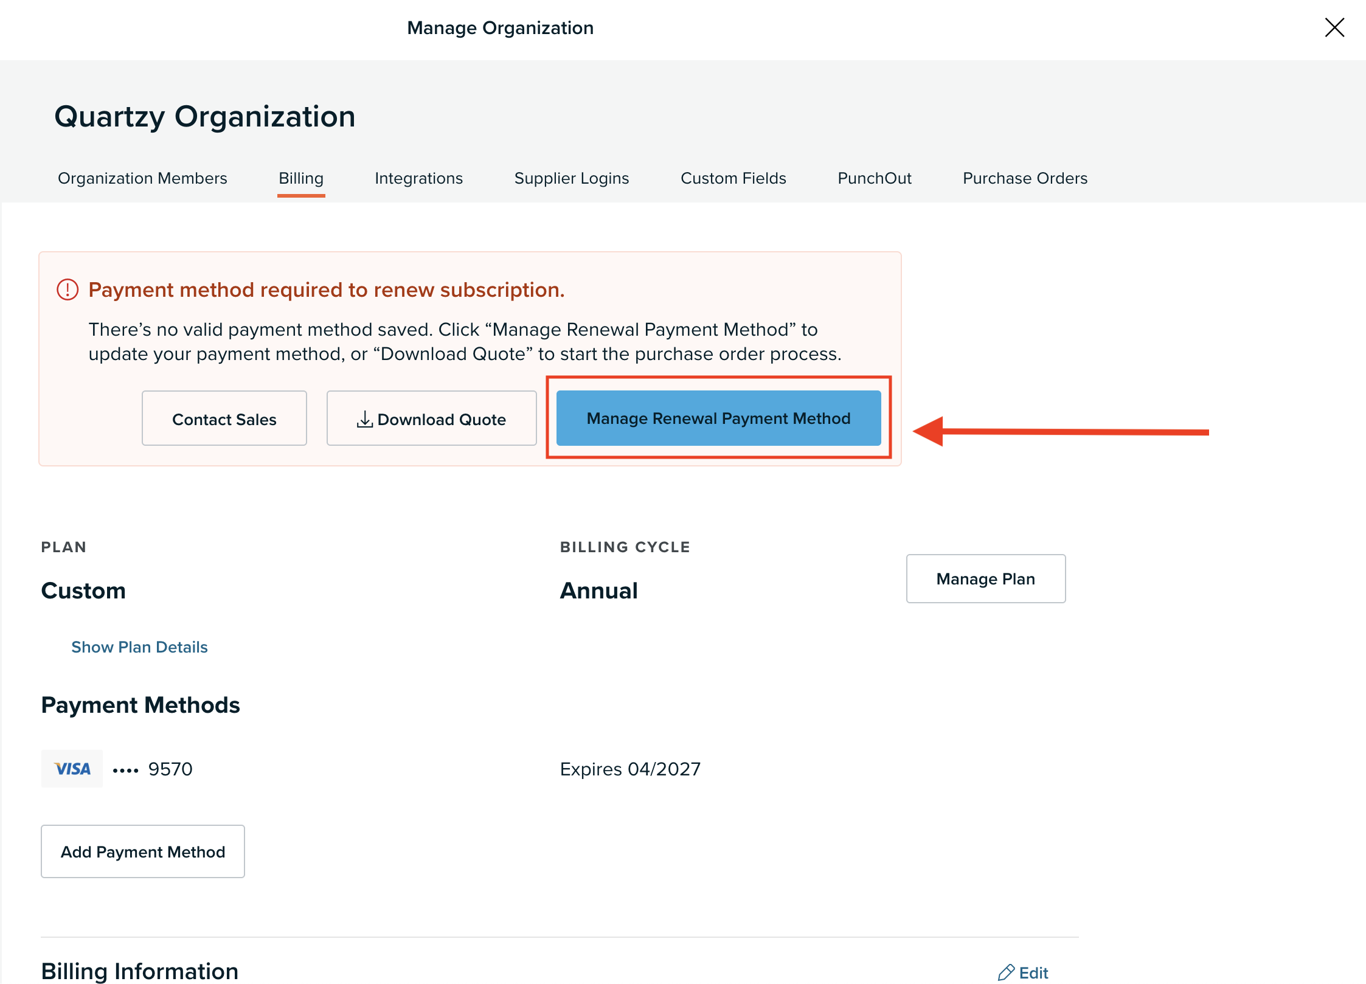Click the Billing Information heading
The height and width of the screenshot is (984, 1366).
click(x=140, y=971)
